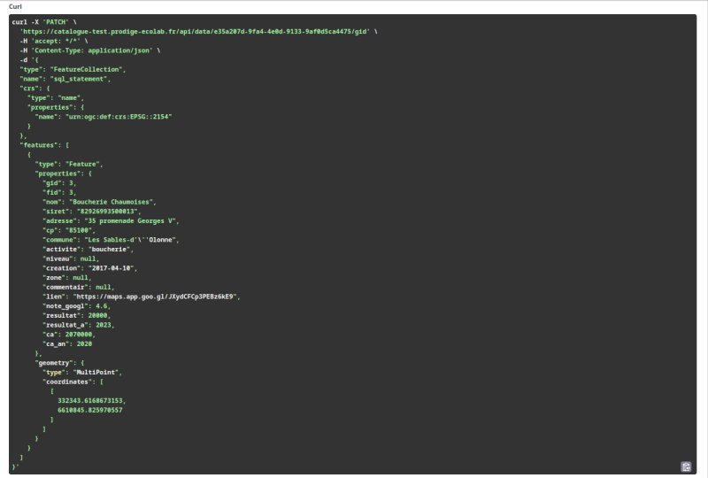This screenshot has height=478, width=708.
Task: Click the commune "Les Sables-d'Olonne" value
Action: pyautogui.click(x=131, y=239)
